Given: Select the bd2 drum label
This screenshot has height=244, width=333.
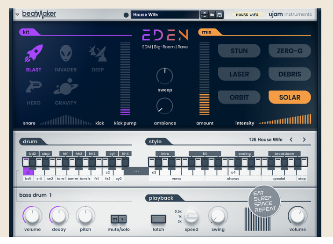Looking at the screenshot, I should tap(33, 153).
